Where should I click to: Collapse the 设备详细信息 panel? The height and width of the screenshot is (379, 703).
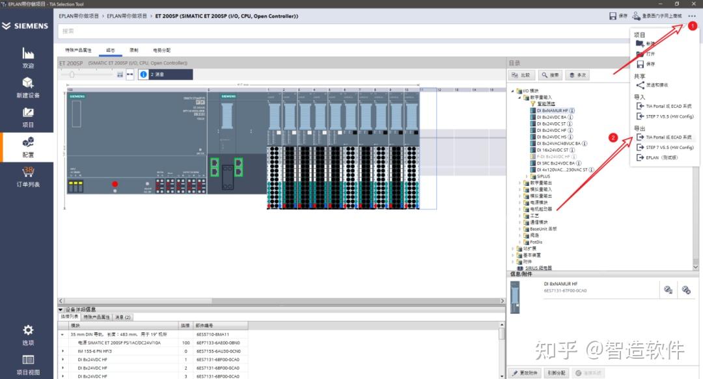[61, 309]
